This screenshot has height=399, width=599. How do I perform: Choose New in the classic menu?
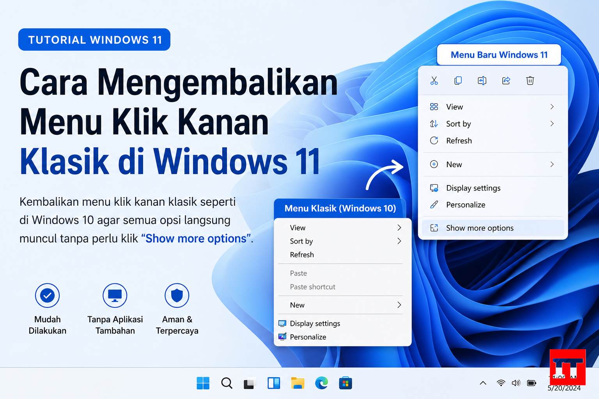tap(343, 305)
